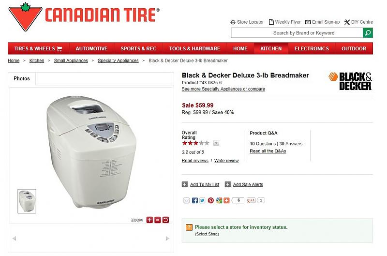Screen dimensions: 387x256
Task: Expand the overall rating breakdown dropdown
Action: point(216,143)
